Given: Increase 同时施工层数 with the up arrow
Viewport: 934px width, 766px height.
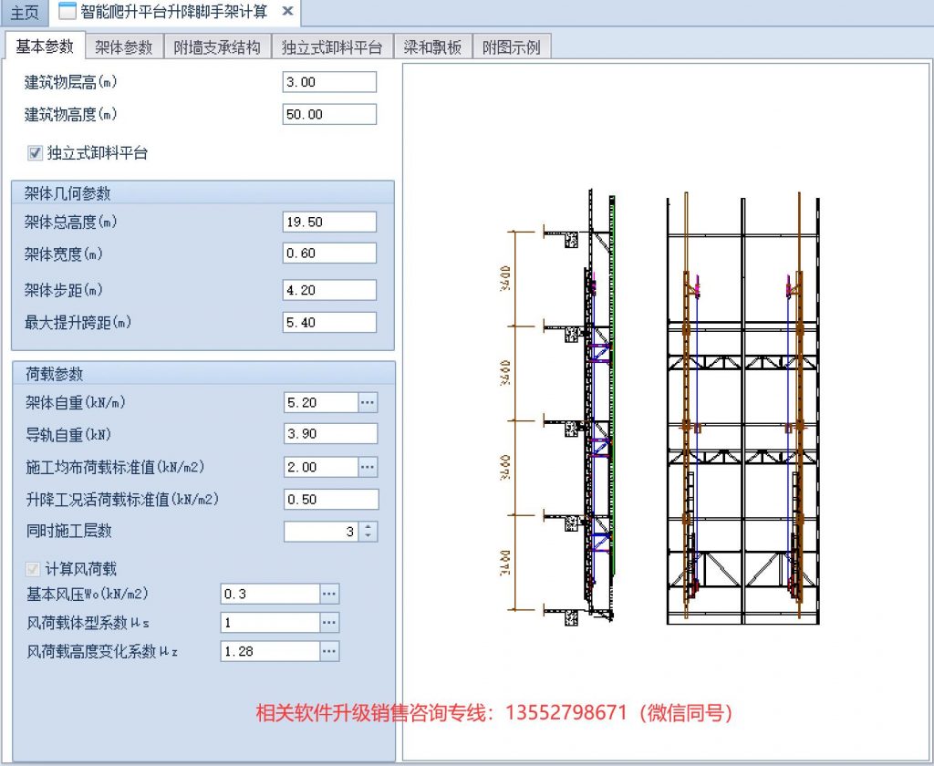Looking at the screenshot, I should pos(368,526).
